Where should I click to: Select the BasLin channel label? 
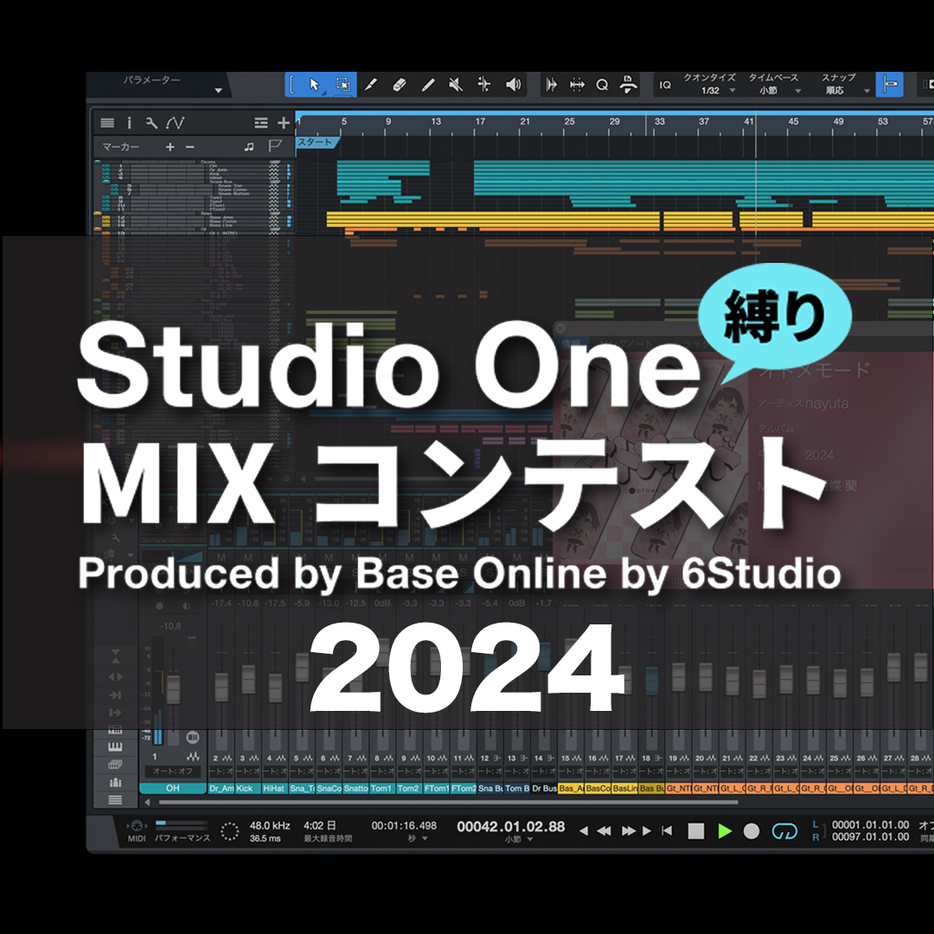click(x=624, y=788)
